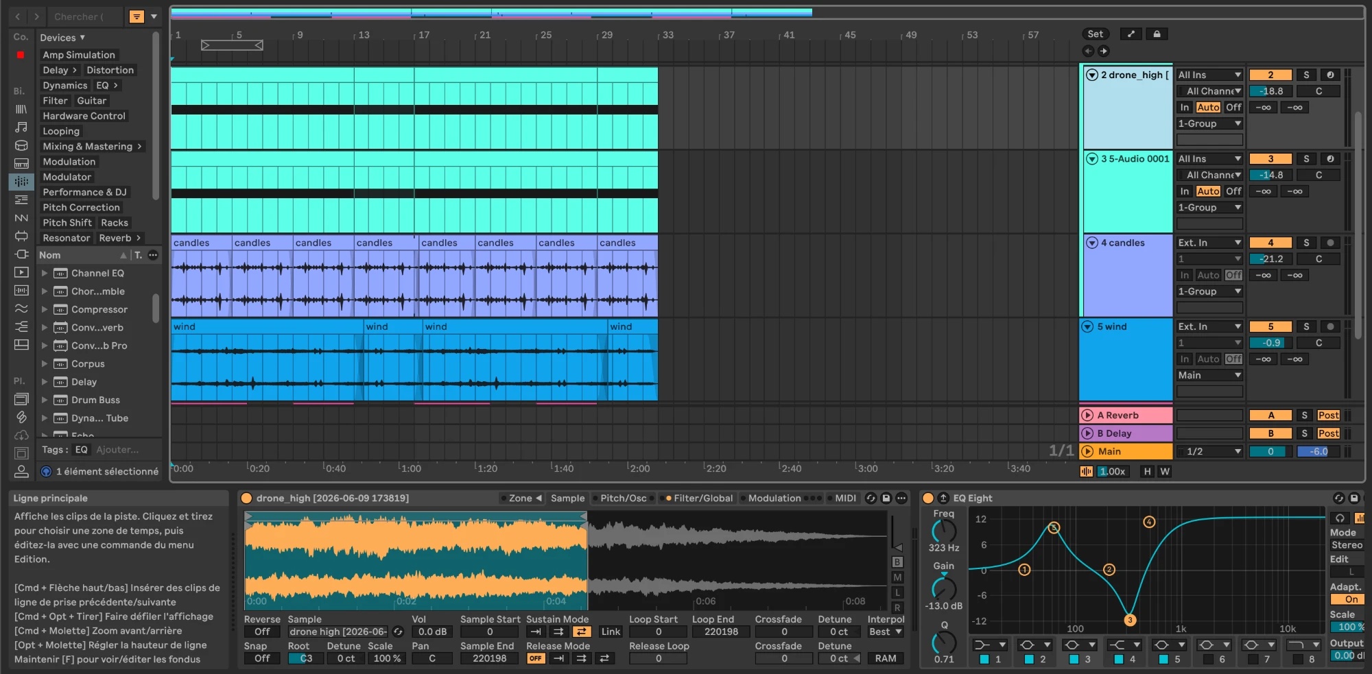Open the Audio Effects category icon in sidebar

[21, 182]
